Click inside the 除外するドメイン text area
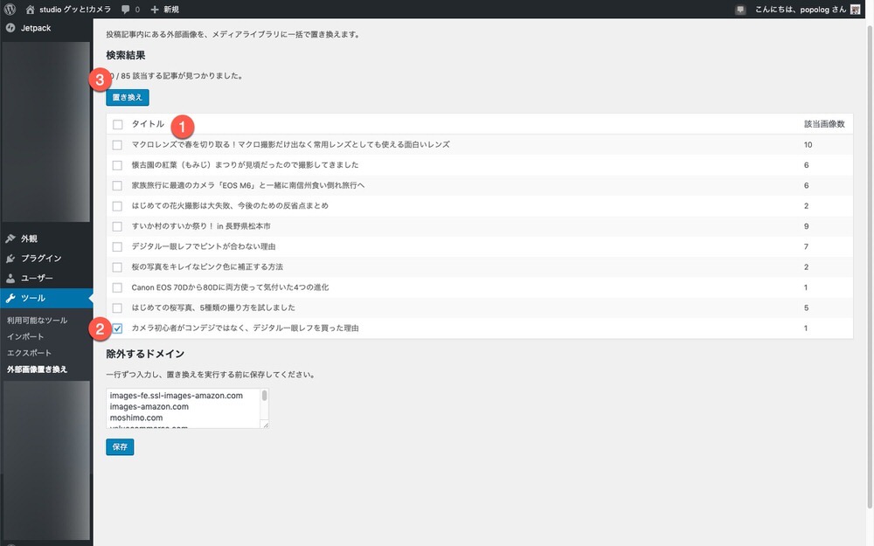The width and height of the screenshot is (874, 546). [x=184, y=409]
